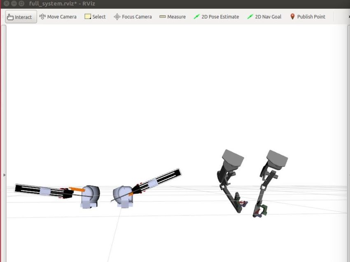Viewport: 350px width, 262px height.
Task: Expand the collapsed left panel arrow
Action: 4,175
